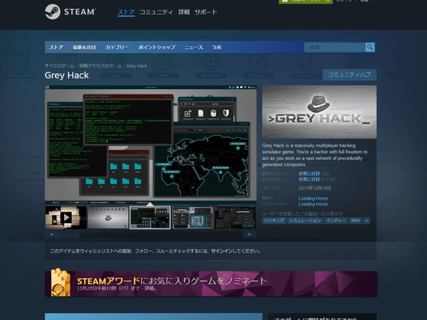Open 最新＆注目 store nav dropdown
This screenshot has height=320, width=427.
(x=84, y=47)
